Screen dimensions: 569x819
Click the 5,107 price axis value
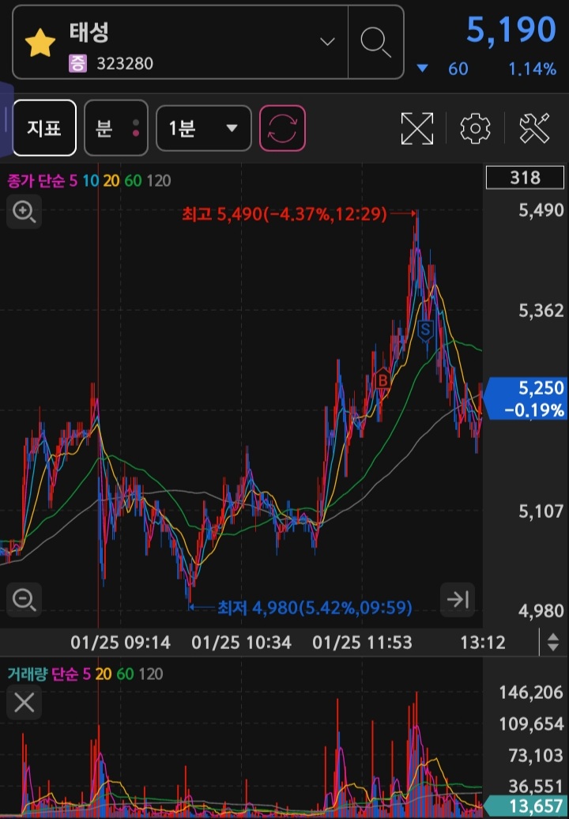(541, 511)
